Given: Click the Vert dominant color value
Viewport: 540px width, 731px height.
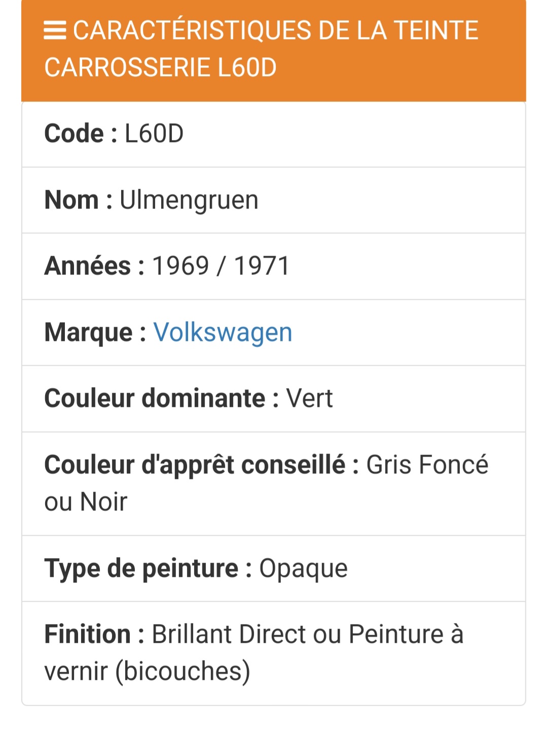Looking at the screenshot, I should tap(309, 399).
